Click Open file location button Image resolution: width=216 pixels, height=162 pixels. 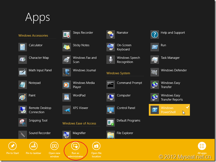pyautogui.click(x=96, y=150)
